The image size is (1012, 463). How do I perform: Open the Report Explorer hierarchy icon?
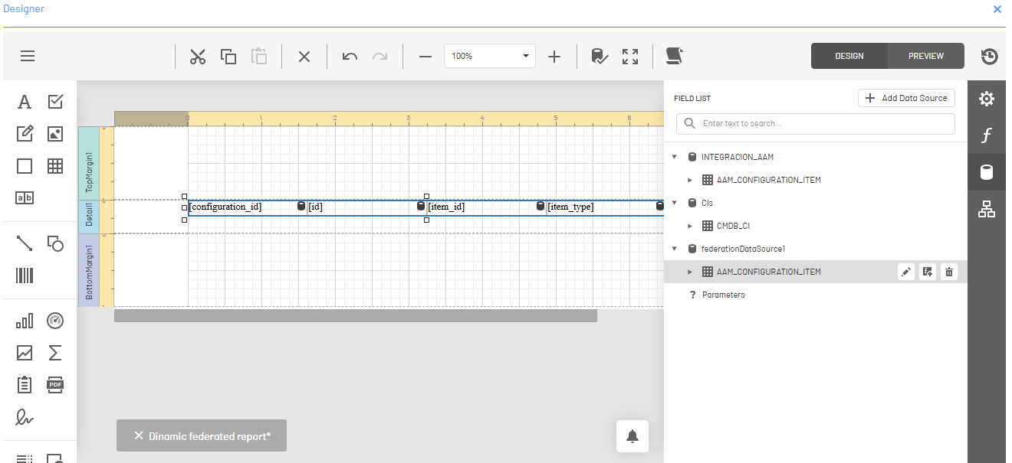[987, 209]
